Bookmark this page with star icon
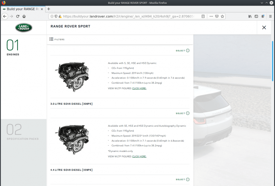 pyautogui.click(x=222, y=16)
